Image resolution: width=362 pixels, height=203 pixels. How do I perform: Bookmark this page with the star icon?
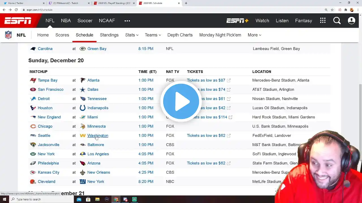332,10
